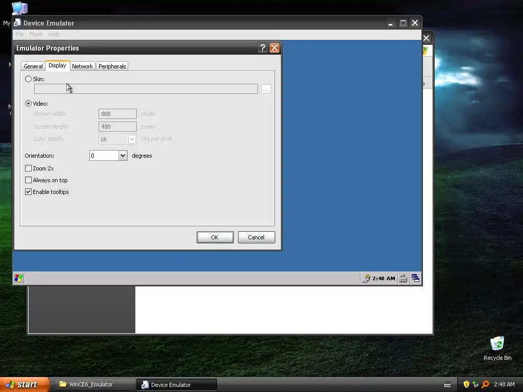This screenshot has width=523, height=392.
Task: Open the Color depth dropdown
Action: [x=132, y=139]
